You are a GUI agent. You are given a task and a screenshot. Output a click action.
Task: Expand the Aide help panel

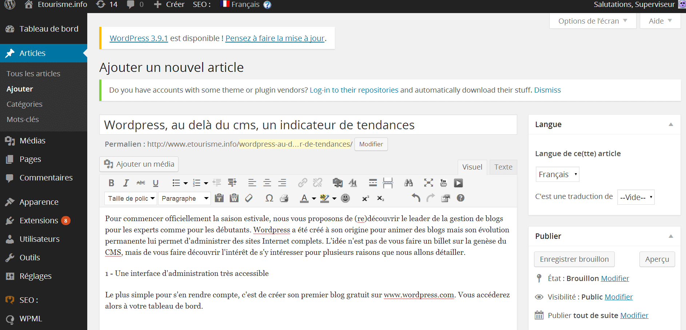click(x=660, y=21)
